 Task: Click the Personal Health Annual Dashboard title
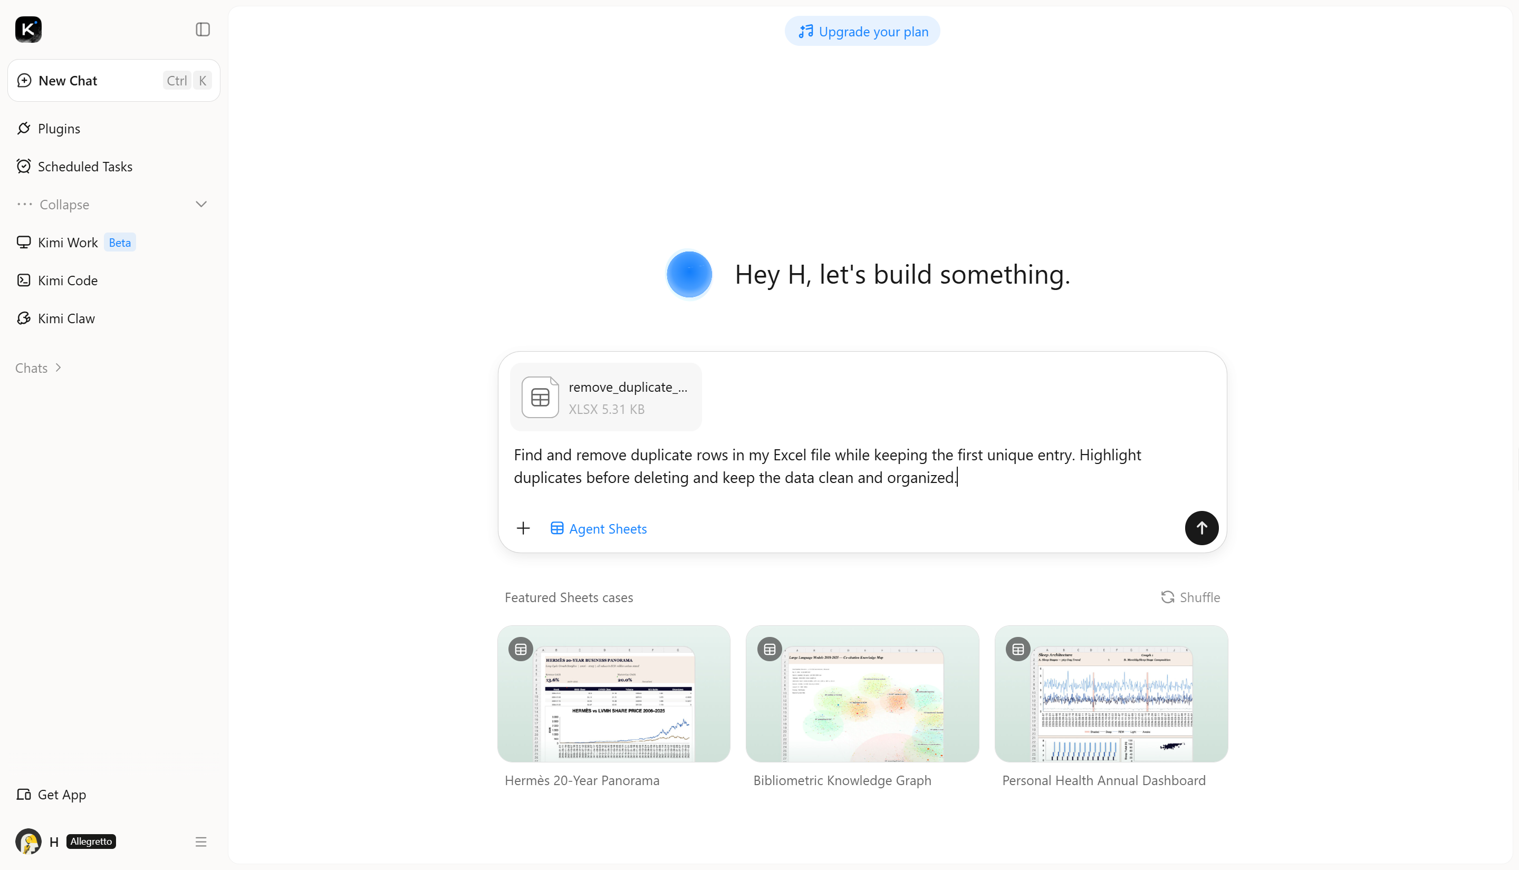[1104, 780]
